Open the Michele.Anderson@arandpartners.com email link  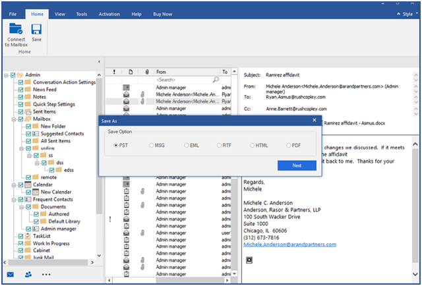pyautogui.click(x=290, y=244)
